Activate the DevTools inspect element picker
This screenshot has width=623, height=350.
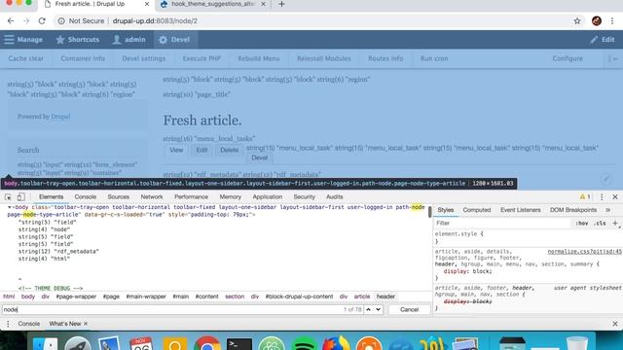(8, 196)
